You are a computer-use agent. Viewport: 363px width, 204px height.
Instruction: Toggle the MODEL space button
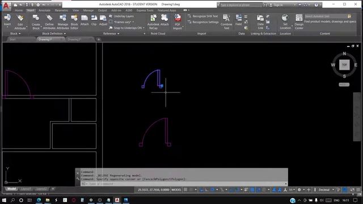click(x=176, y=190)
